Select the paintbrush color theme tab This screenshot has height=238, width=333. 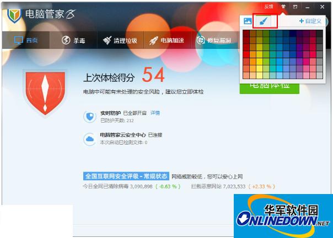point(265,21)
